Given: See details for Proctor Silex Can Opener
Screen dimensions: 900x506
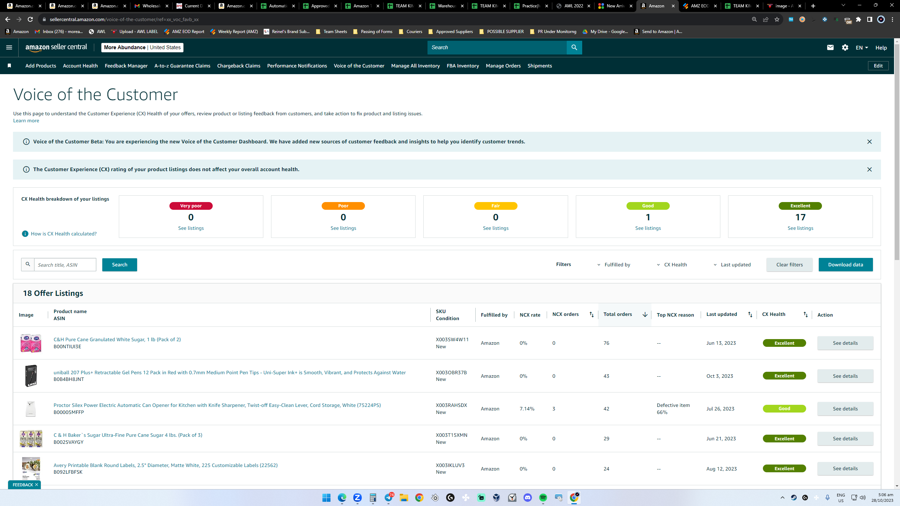Looking at the screenshot, I should tap(845, 409).
